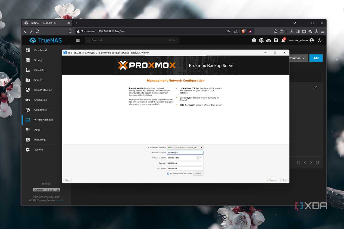Viewport: 344px width, 229px height.
Task: Open Data Protection shield entry
Action: 41,90
